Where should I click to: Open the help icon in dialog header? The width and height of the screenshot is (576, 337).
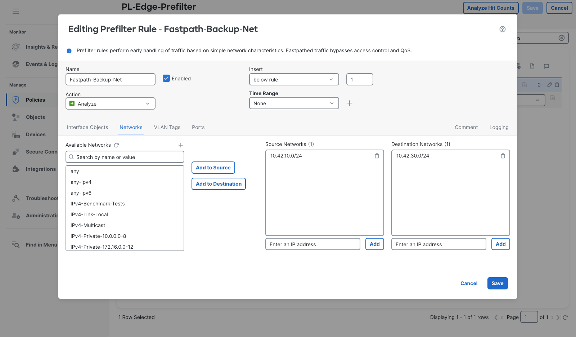503,29
